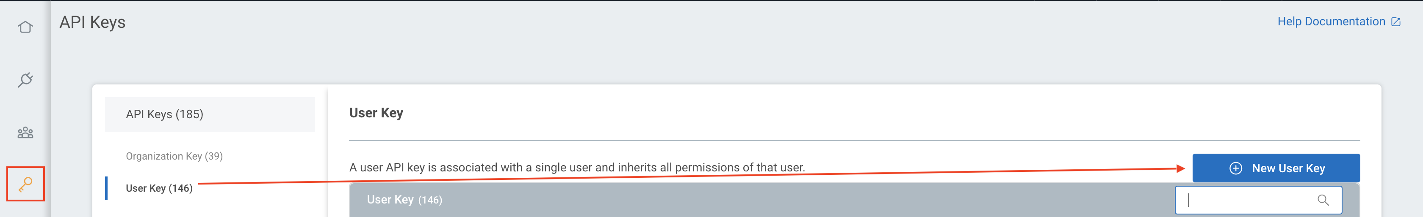1423x217 pixels.
Task: Focus the user key search field
Action: (1249, 200)
